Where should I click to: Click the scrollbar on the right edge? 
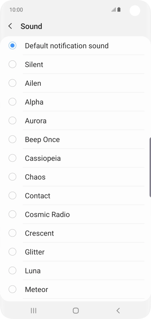coord(150,167)
